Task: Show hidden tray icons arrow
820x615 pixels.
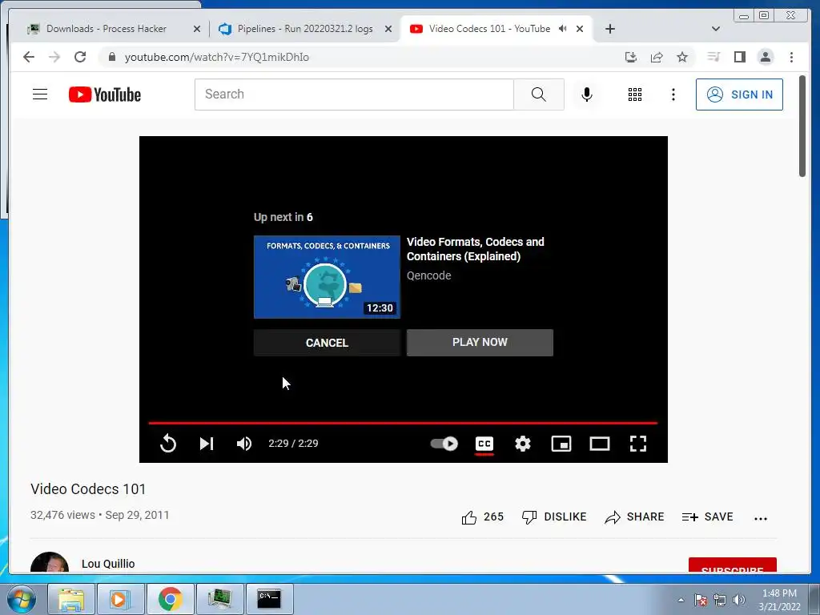Action: click(681, 600)
